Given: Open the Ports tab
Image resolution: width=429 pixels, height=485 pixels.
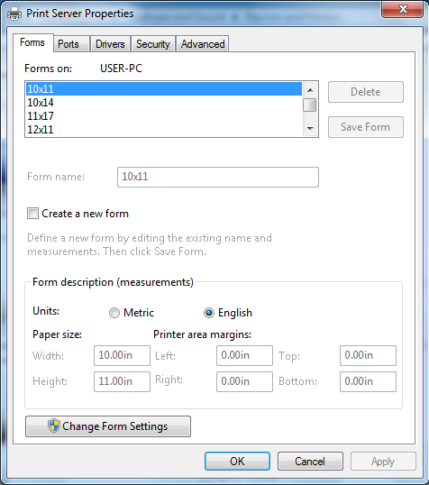Looking at the screenshot, I should coord(71,44).
